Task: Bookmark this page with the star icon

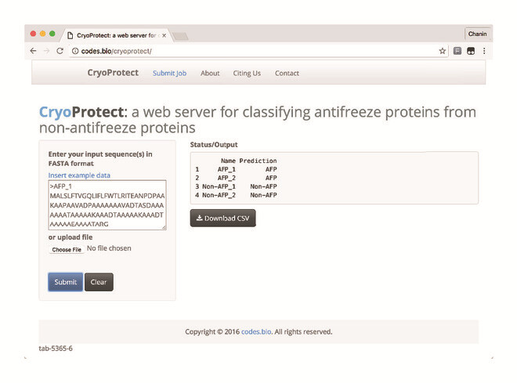Action: [442, 51]
